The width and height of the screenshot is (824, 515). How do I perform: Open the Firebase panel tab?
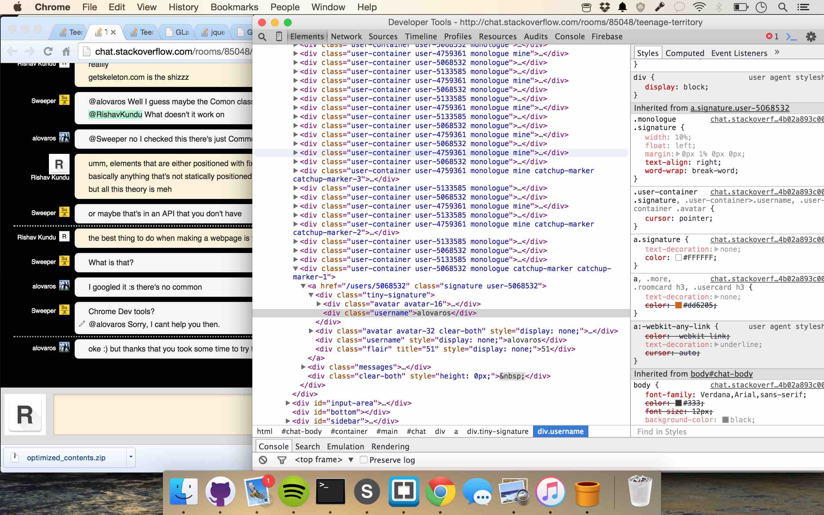tap(607, 36)
